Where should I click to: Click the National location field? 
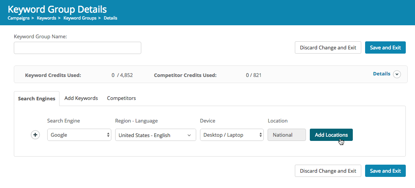point(286,135)
